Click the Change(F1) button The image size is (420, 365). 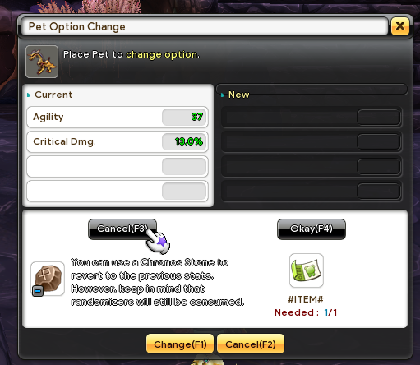[x=180, y=344]
